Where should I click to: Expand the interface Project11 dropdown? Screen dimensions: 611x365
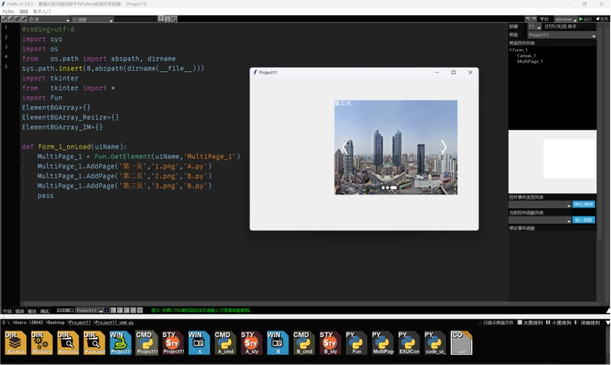[561, 35]
